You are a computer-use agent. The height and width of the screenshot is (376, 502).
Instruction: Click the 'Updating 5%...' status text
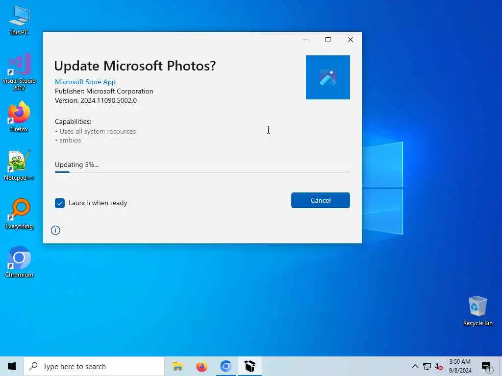point(77,164)
